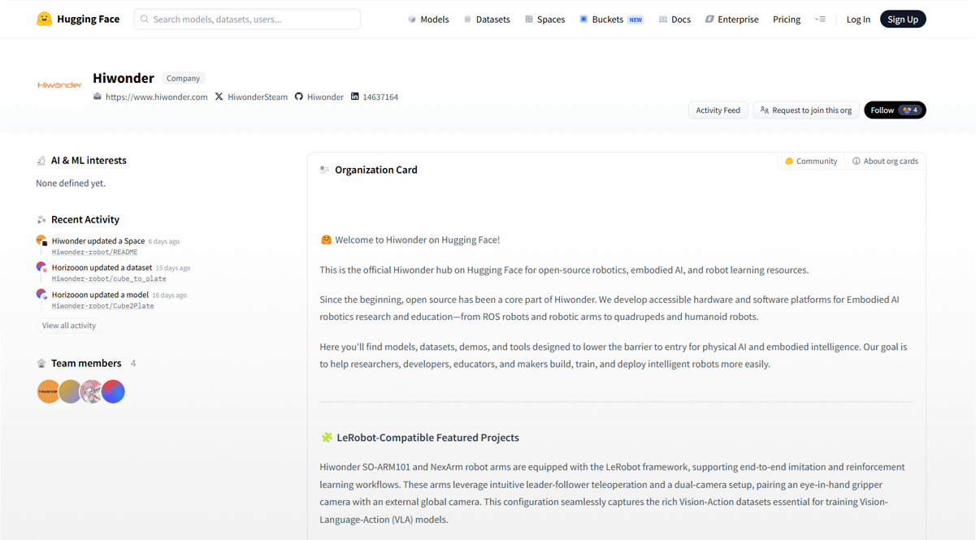Go to Spaces
Image resolution: width=976 pixels, height=540 pixels.
click(x=544, y=19)
